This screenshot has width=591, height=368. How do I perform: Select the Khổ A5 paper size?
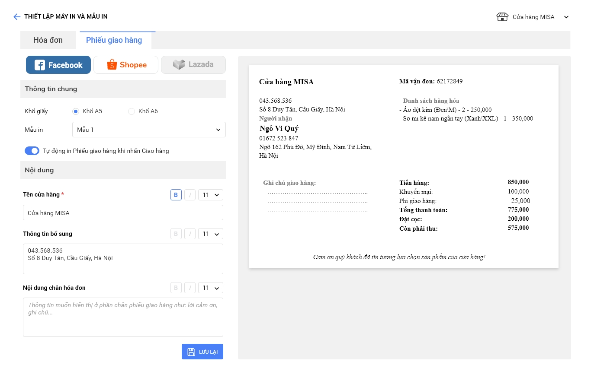pos(76,111)
